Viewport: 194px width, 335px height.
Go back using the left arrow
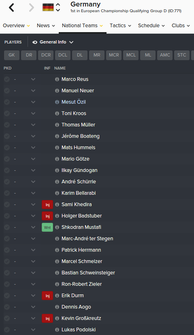[x=11, y=8]
